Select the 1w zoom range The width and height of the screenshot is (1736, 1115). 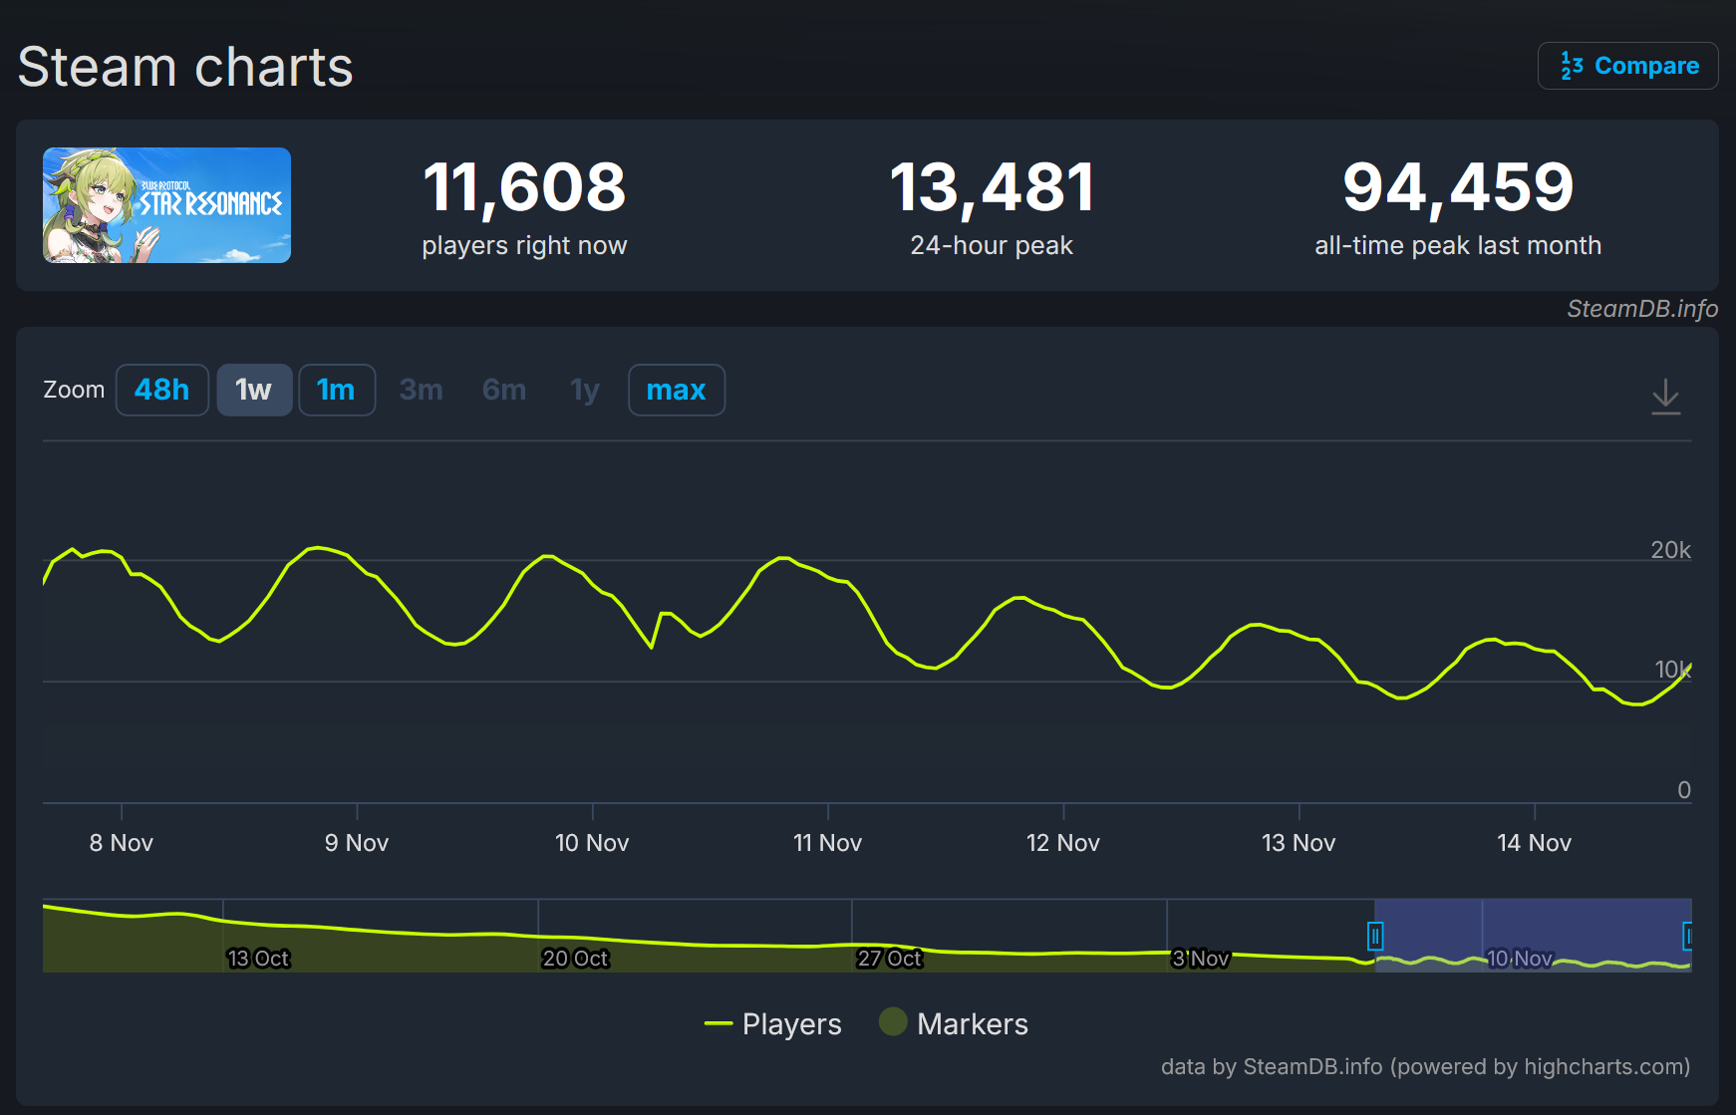coord(254,390)
